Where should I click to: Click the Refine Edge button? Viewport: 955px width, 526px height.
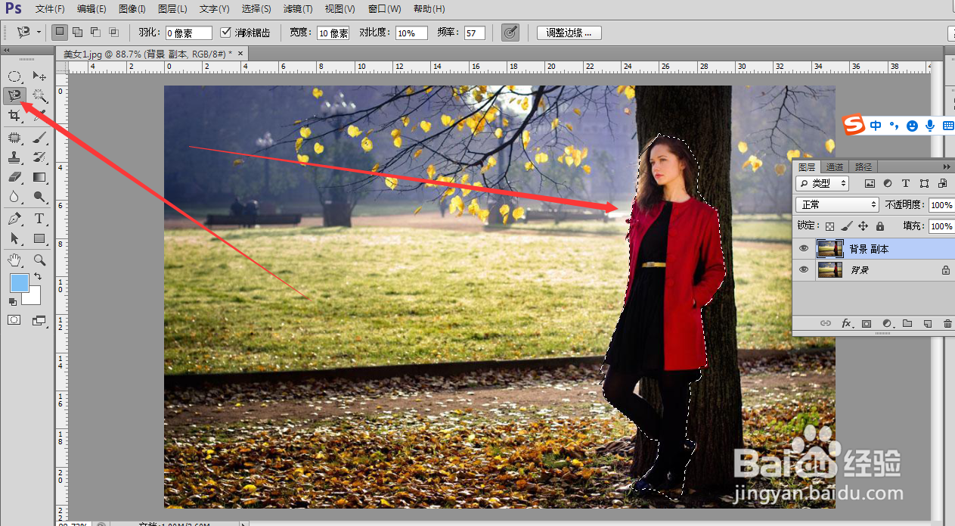569,33
